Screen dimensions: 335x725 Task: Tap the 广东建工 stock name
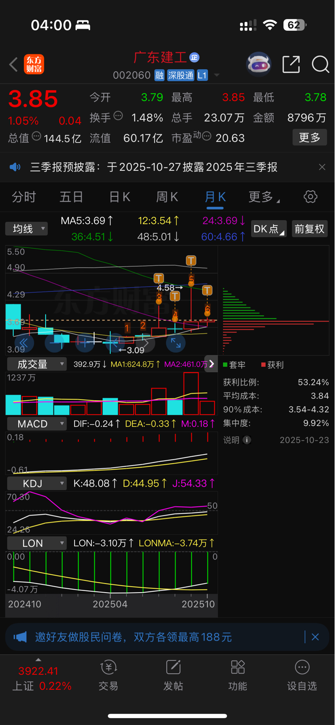[160, 57]
